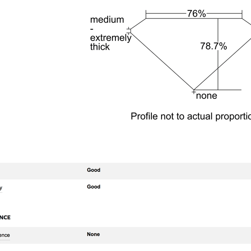Image resolution: width=251 pixels, height=251 pixels.
Task: Click the 'Profile not to actual proportion' caption
Action: pos(191,116)
